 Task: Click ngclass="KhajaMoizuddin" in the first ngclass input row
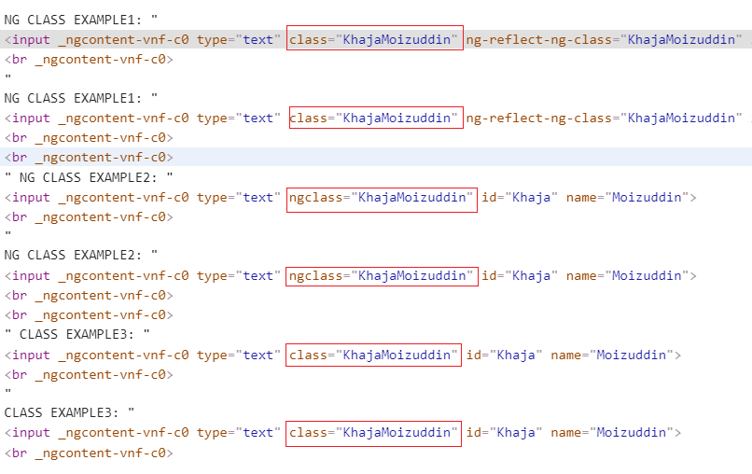(381, 197)
